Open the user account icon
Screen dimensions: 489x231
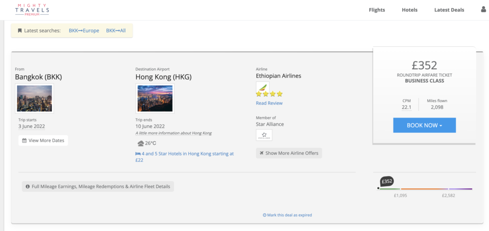point(484,10)
